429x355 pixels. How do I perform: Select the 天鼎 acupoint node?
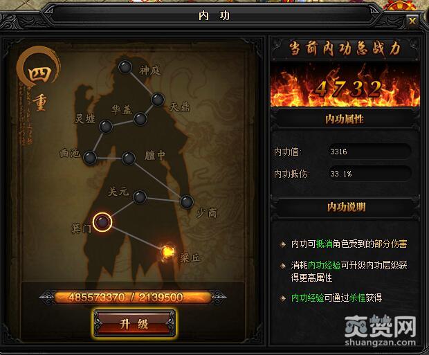[158, 100]
